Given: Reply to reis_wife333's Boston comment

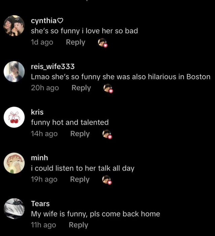Looking at the screenshot, I should click(x=81, y=88).
